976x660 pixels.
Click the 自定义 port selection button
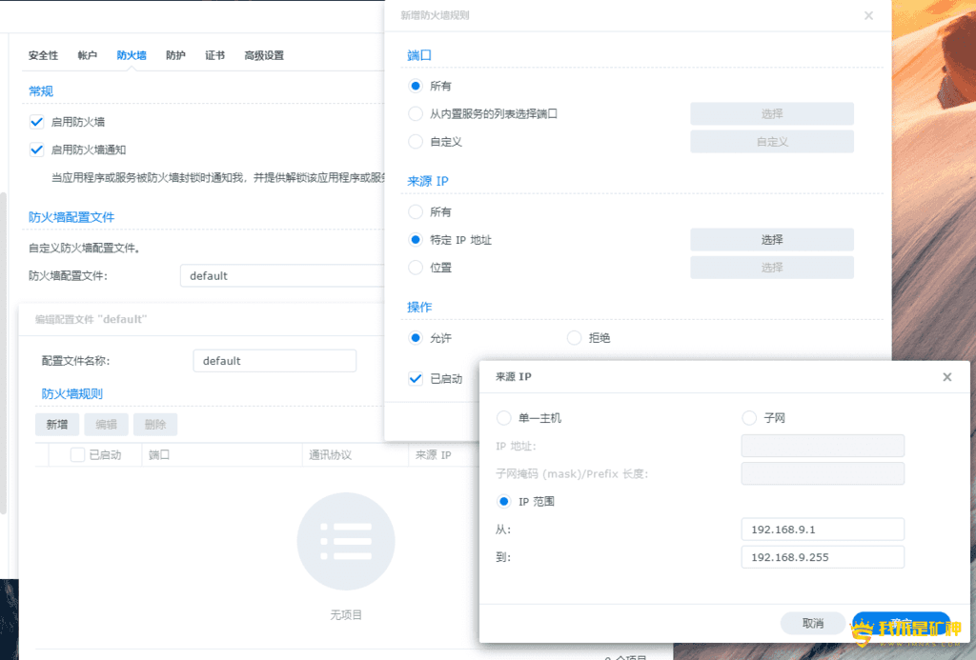tap(771, 141)
